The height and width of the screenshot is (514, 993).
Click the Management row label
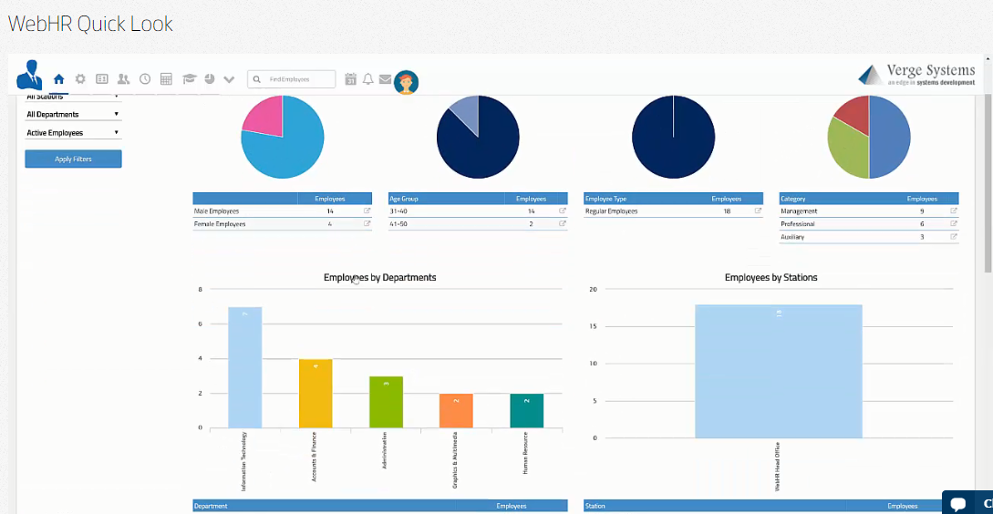coord(799,211)
